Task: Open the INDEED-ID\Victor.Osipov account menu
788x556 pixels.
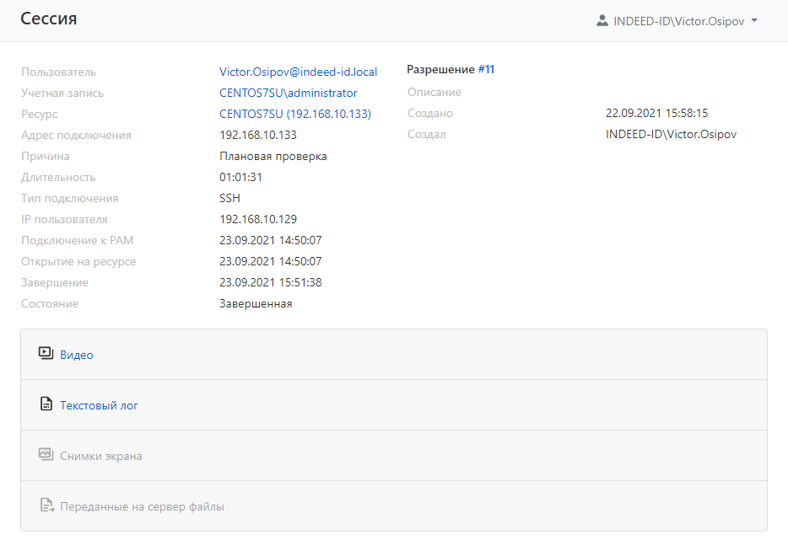Action: (x=678, y=21)
